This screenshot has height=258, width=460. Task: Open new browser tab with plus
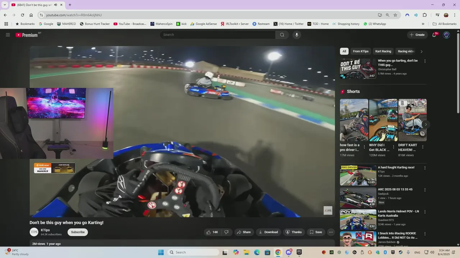(70, 5)
